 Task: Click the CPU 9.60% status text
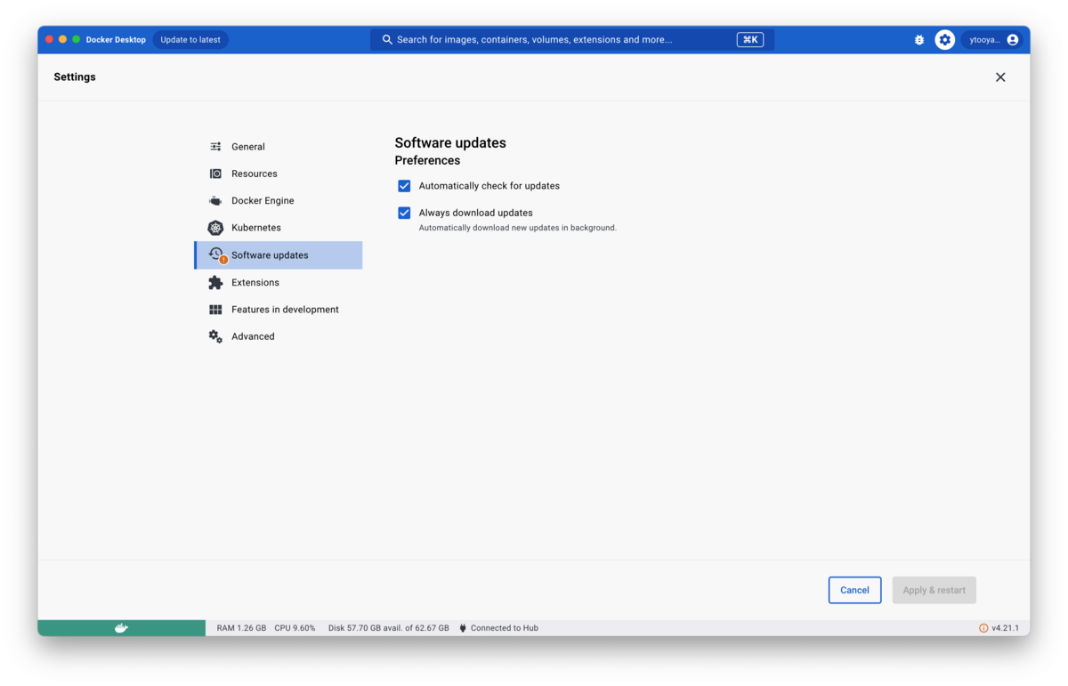point(295,628)
